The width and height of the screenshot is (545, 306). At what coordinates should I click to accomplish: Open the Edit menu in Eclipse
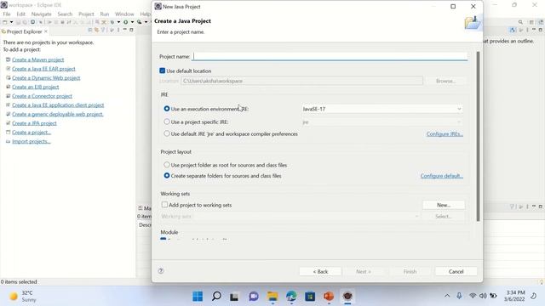(20, 14)
